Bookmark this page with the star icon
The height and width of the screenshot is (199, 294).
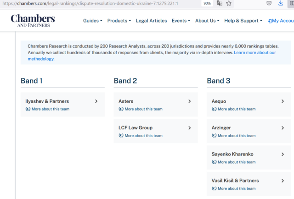pyautogui.click(x=229, y=3)
